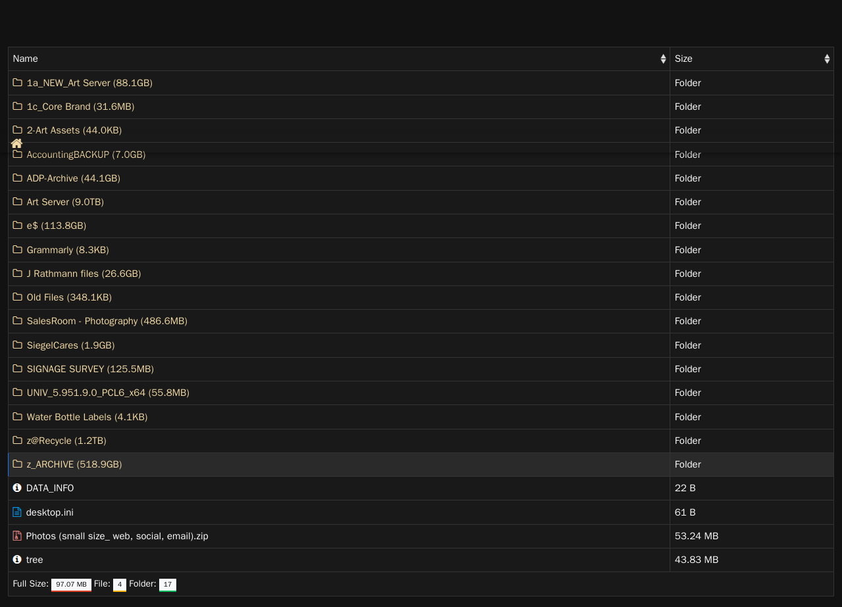The image size is (842, 607).
Task: Click the document icon beside desktop.ini
Action: point(17,512)
